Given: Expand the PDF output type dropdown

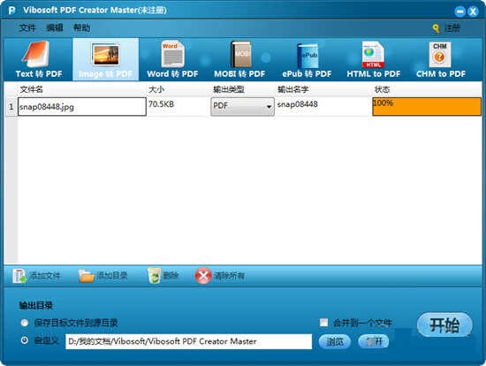Looking at the screenshot, I should [x=242, y=106].
